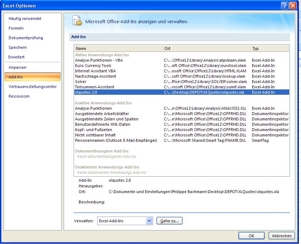The image size is (301, 244).
Task: Go to the Speichern section
Action: click(18, 47)
